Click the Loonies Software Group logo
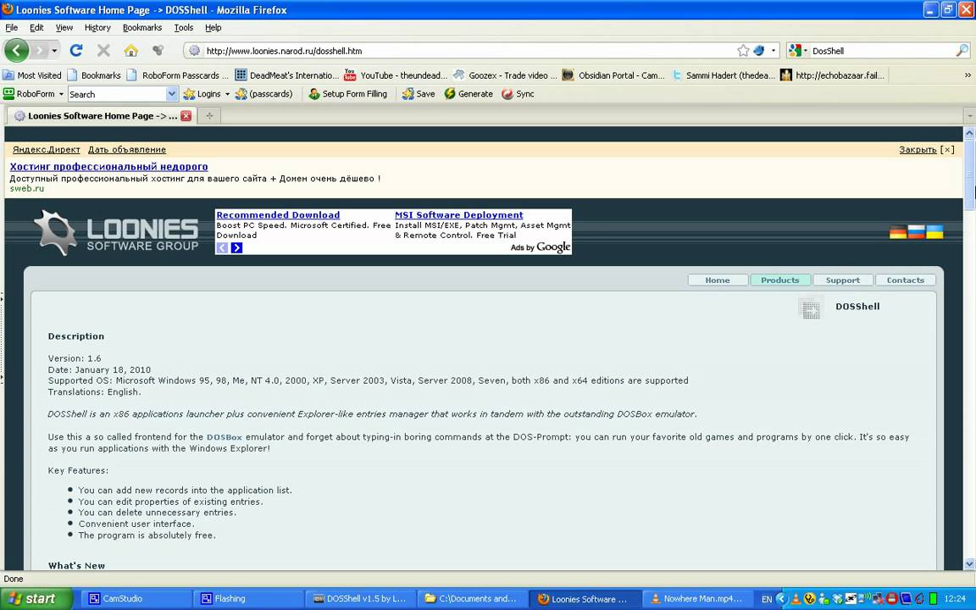Viewport: 976px width, 610px height. (116, 233)
